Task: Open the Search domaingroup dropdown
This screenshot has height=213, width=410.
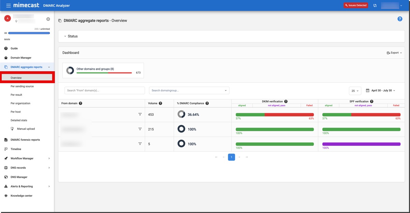Action: (x=189, y=90)
